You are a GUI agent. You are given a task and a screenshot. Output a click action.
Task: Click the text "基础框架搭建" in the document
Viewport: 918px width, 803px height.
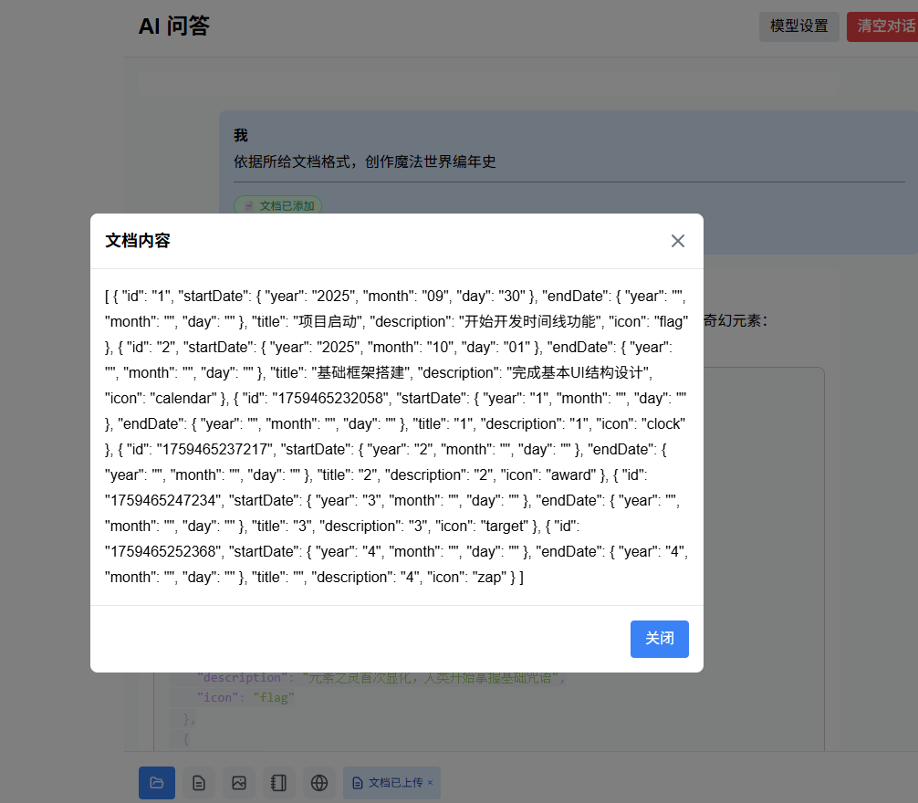click(360, 373)
